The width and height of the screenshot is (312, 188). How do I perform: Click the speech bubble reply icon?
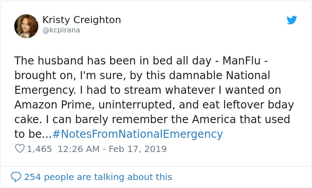(x=16, y=177)
